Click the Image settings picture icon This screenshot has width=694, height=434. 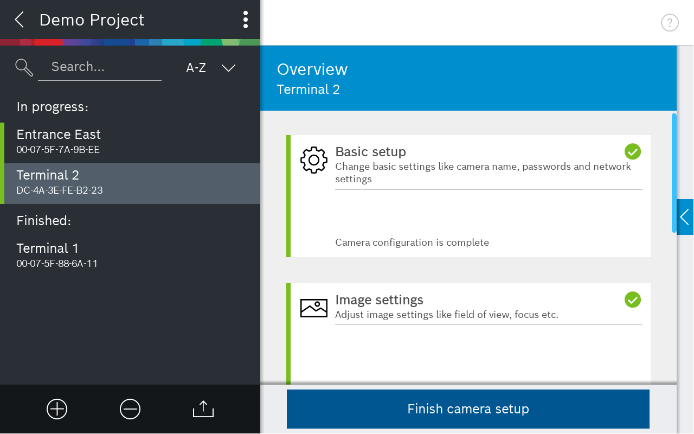313,308
